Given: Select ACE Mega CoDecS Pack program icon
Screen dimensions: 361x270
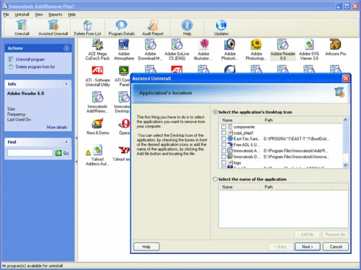Looking at the screenshot, I should click(97, 49).
